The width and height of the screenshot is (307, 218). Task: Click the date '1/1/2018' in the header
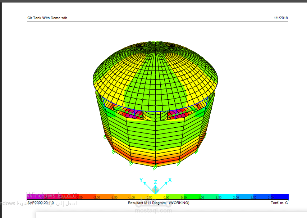pos(281,18)
